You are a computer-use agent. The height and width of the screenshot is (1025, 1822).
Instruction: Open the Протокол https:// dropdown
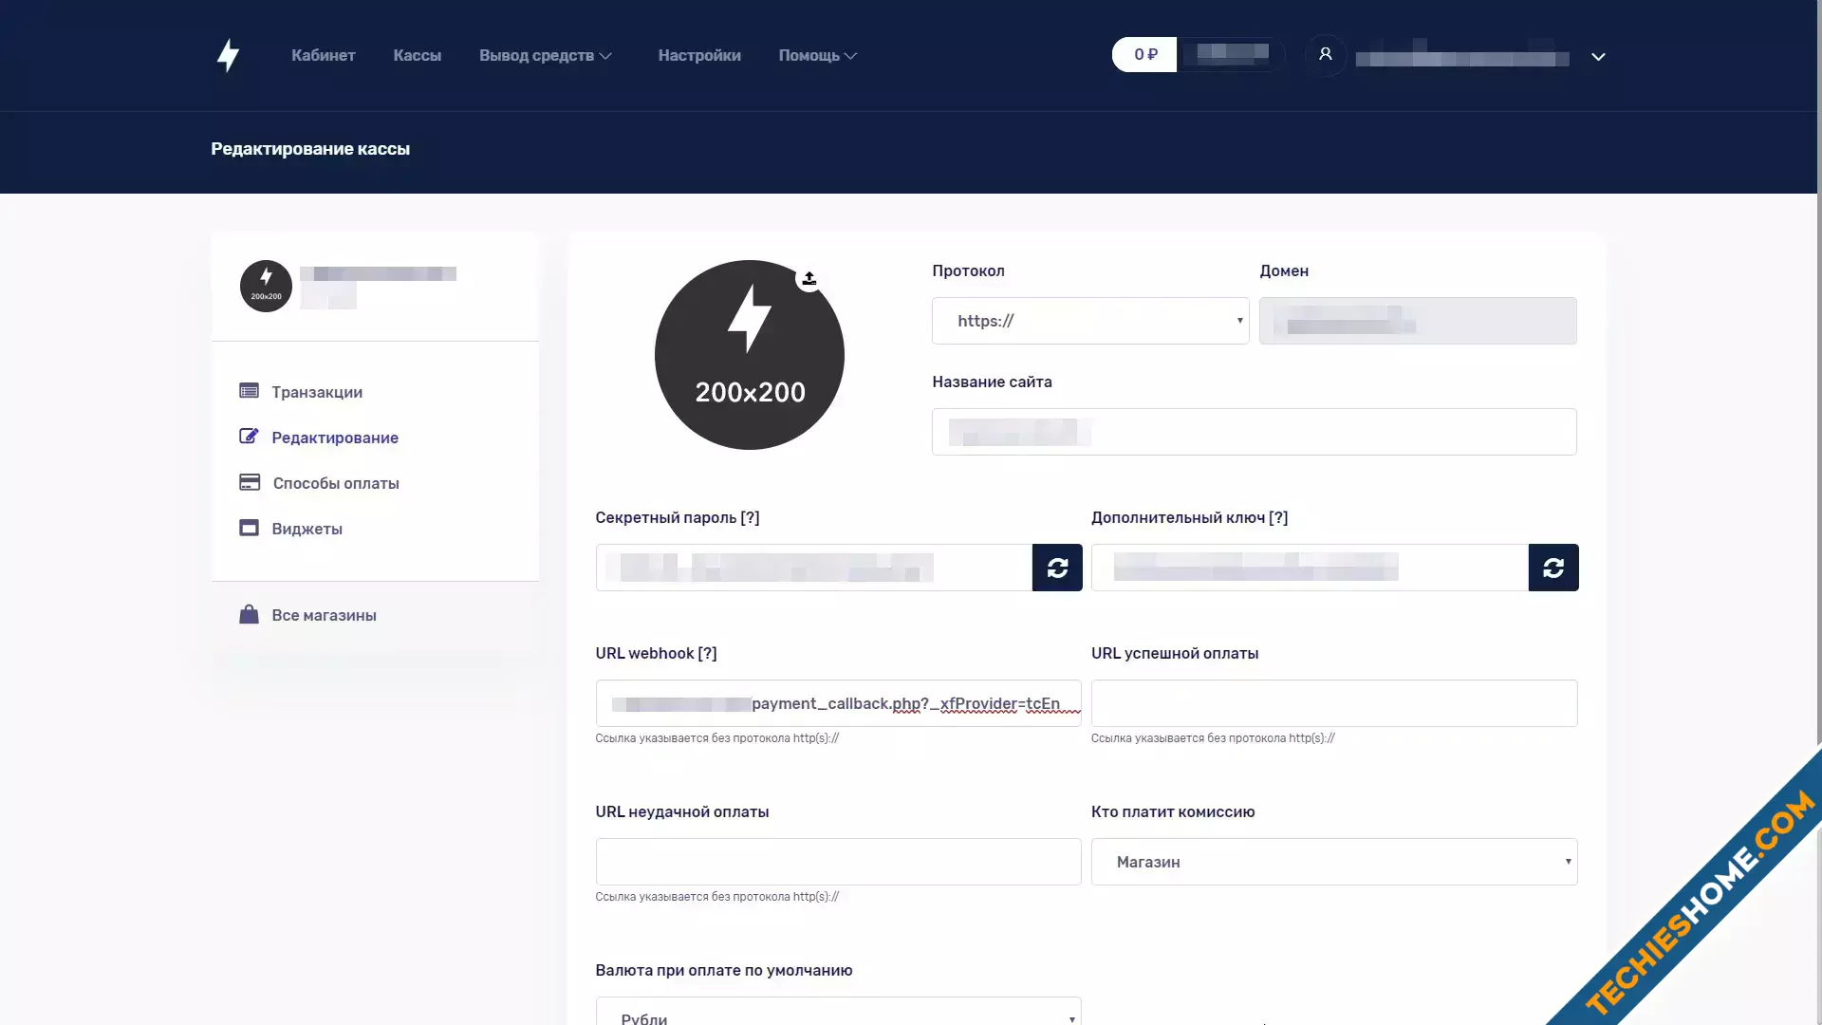point(1090,321)
